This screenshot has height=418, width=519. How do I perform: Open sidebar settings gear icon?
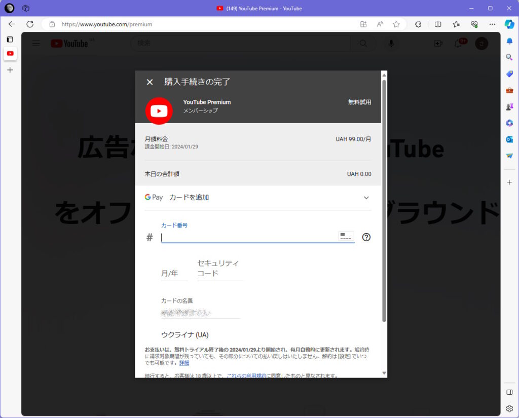[509, 408]
